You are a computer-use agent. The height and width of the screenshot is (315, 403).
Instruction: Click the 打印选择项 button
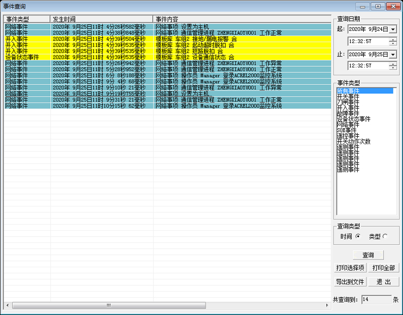[350, 268]
